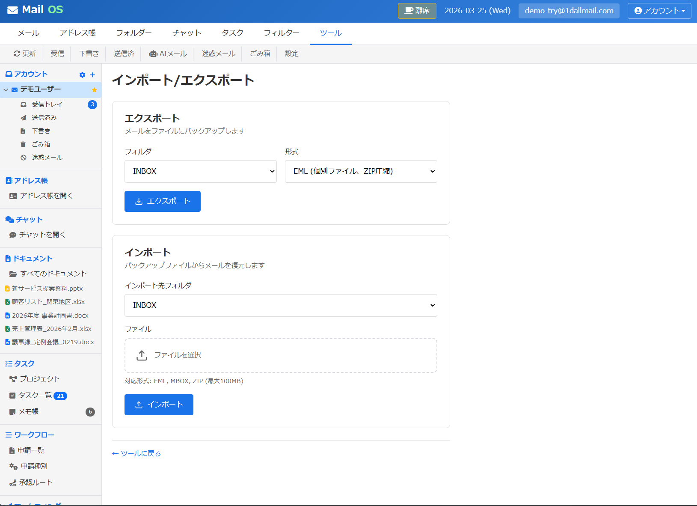
Task: Open 受信トレイ inbox folder
Action: 47,104
